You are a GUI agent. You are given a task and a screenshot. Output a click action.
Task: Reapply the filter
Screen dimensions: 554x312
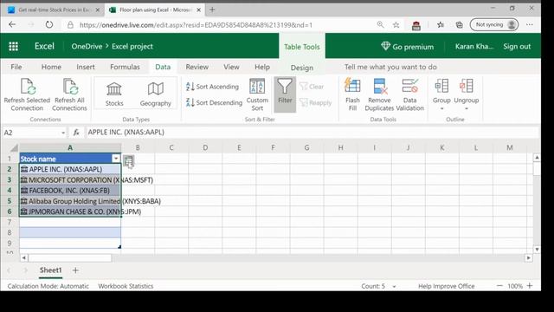coord(315,102)
